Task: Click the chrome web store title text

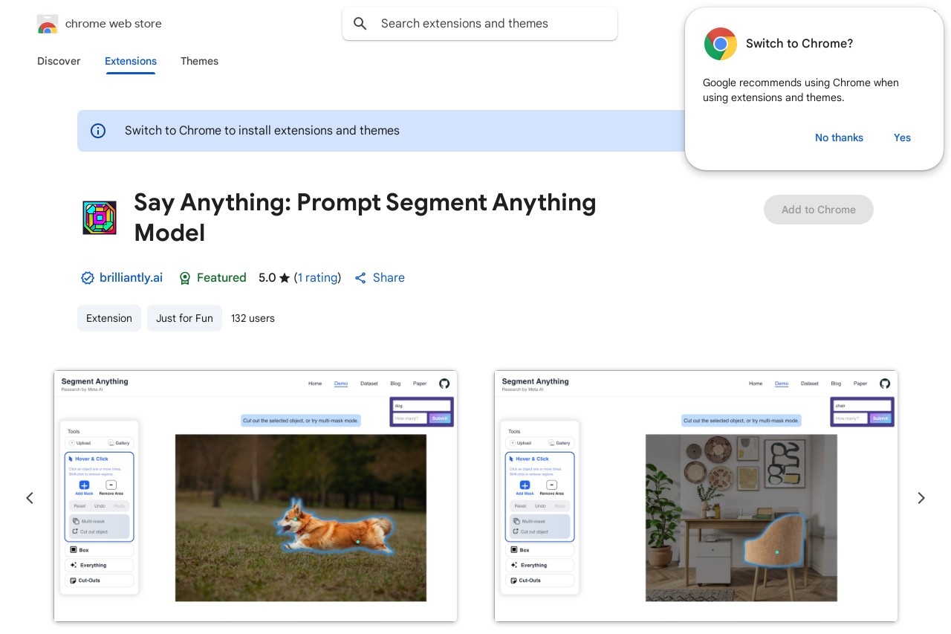Action: pyautogui.click(x=114, y=24)
